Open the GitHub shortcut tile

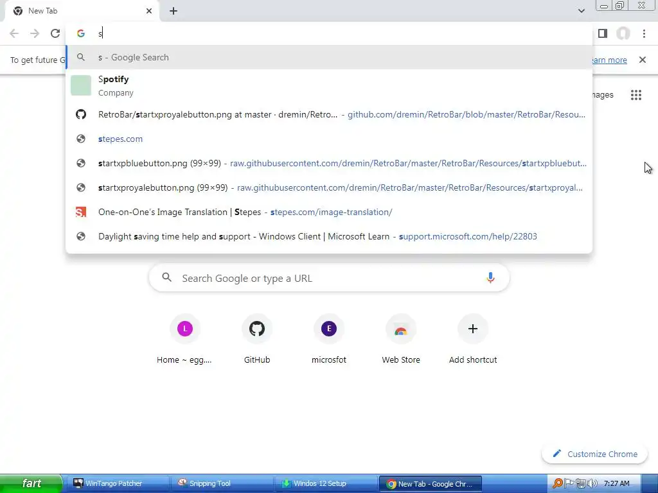click(x=257, y=340)
